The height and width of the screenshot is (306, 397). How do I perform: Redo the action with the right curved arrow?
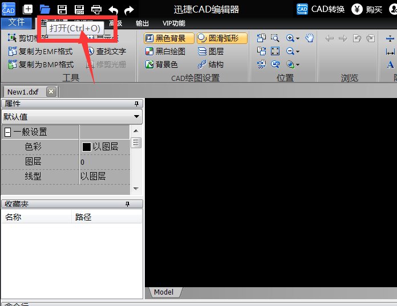coord(129,10)
